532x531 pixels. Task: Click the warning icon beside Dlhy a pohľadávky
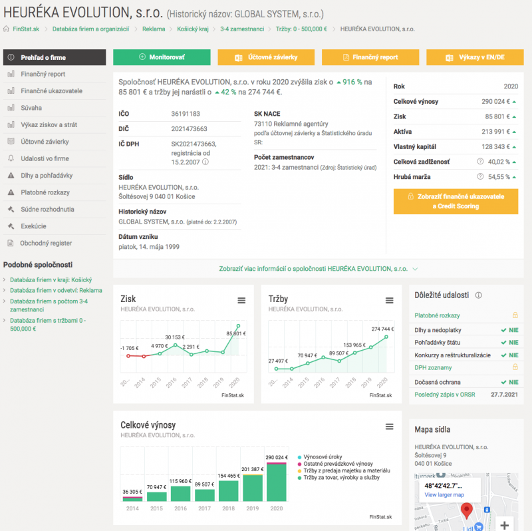tap(11, 176)
